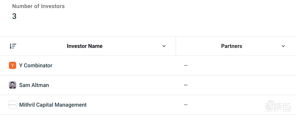The height and width of the screenshot is (117, 296).
Task: Click the sort order icon in table header
Action: pyautogui.click(x=13, y=46)
